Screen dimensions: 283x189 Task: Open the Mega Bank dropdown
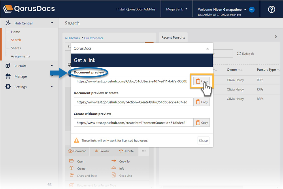click(177, 9)
